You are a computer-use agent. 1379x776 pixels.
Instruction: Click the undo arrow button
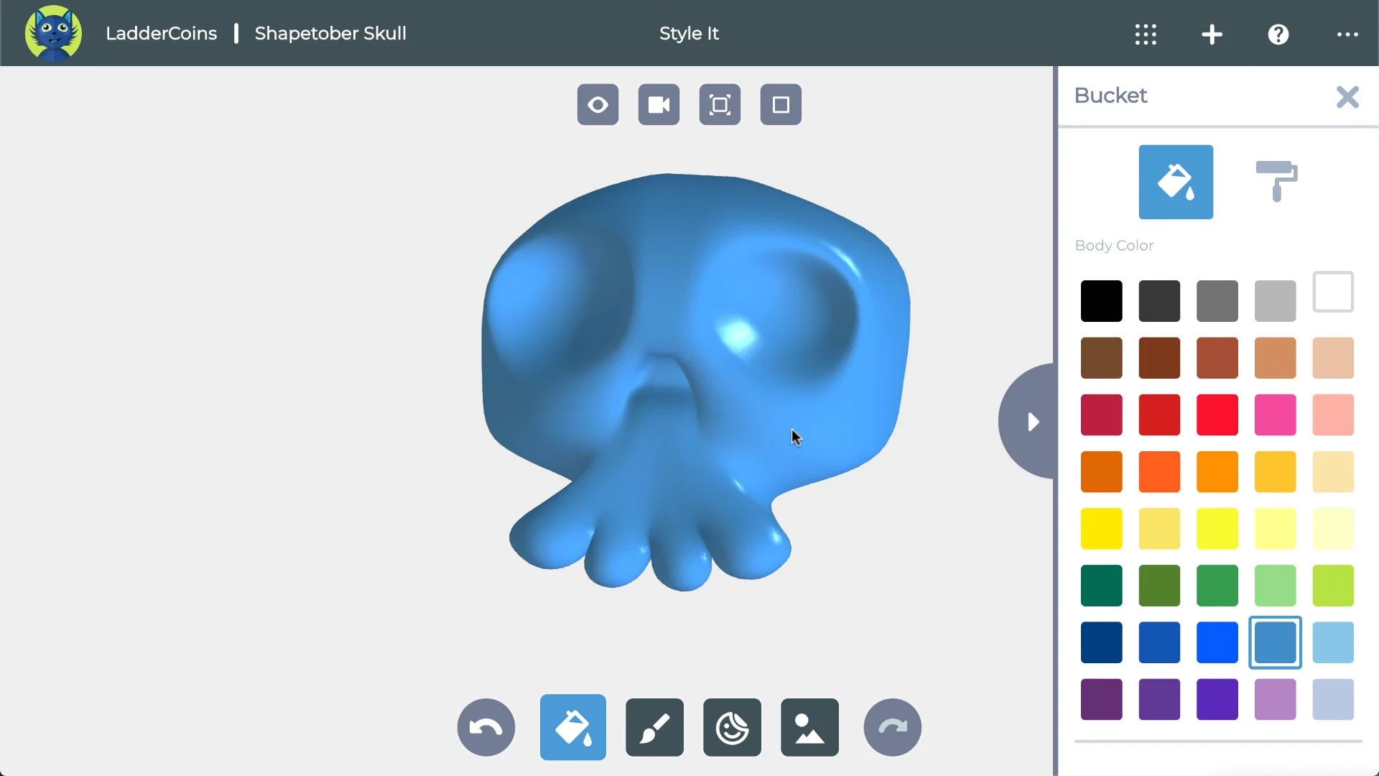(x=486, y=727)
